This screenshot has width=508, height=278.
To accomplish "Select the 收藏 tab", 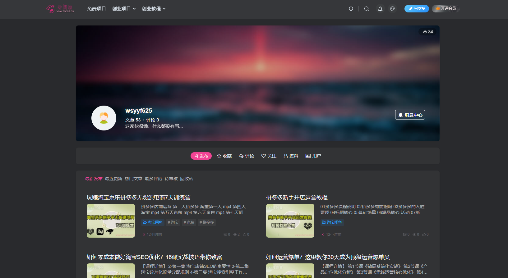I will 224,156.
